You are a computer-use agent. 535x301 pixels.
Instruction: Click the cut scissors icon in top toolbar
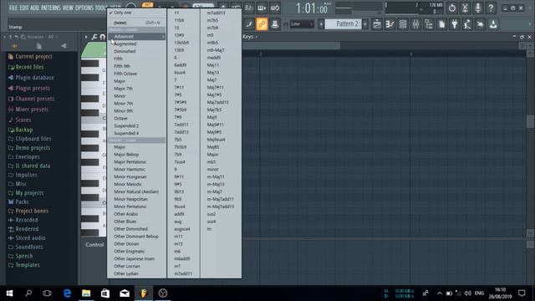(465, 8)
